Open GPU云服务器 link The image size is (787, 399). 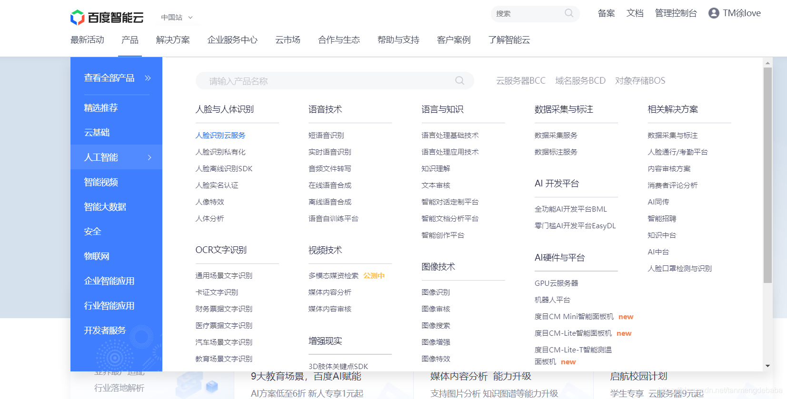[x=556, y=283]
